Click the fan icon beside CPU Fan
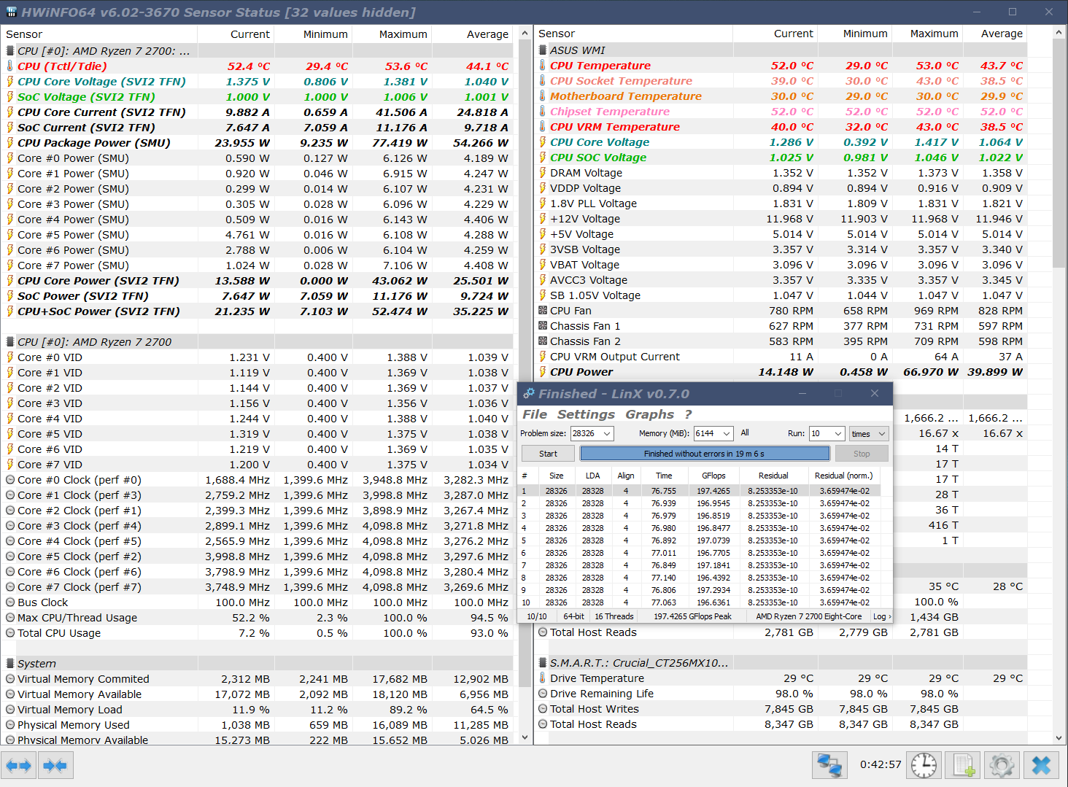 click(x=543, y=311)
